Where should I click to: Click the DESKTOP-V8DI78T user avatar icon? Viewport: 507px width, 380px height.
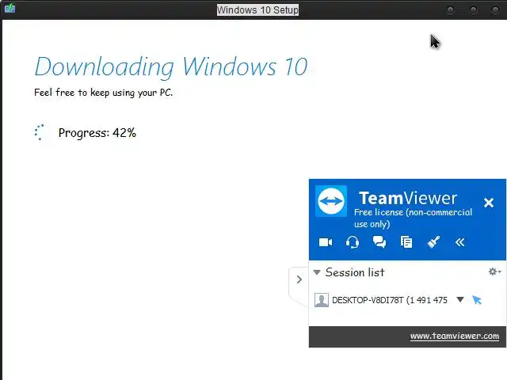point(322,300)
